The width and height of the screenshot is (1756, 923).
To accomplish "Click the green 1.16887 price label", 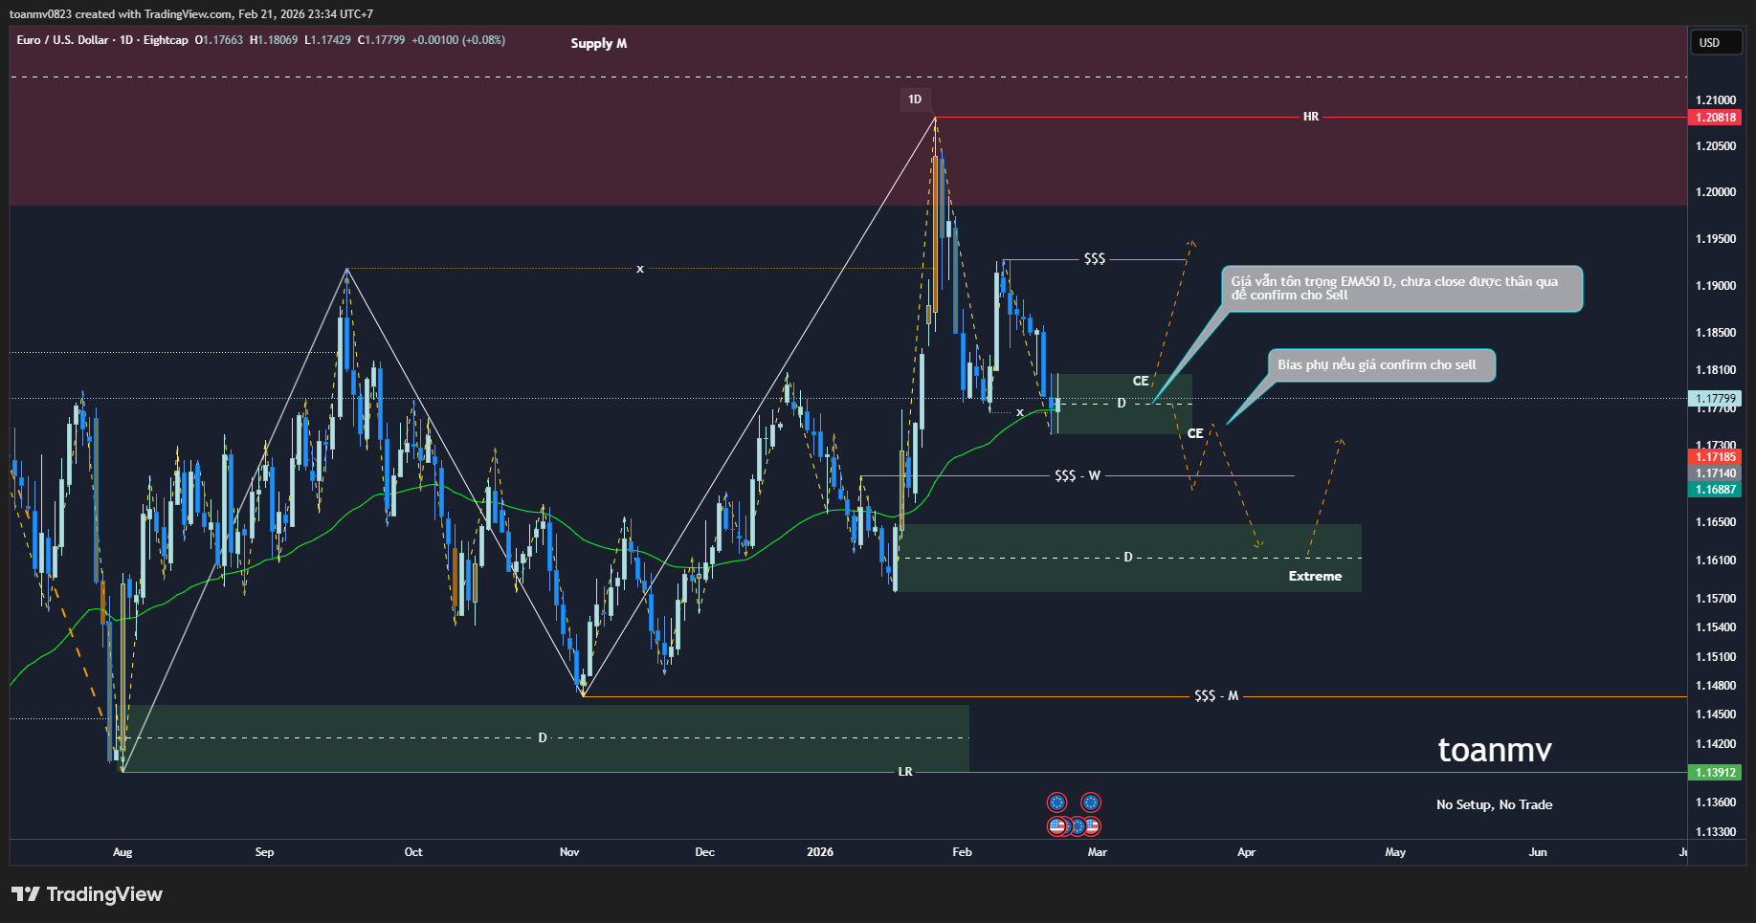I will coord(1716,490).
